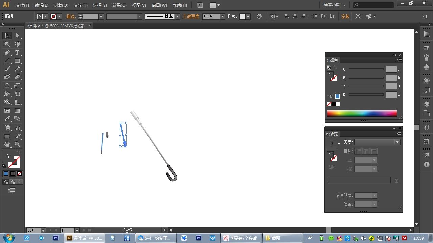Select the Artboard tool
Viewport: 433px width, 243px height.
[x=7, y=136]
